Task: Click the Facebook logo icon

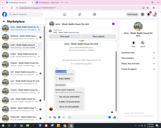Action: 5,14
